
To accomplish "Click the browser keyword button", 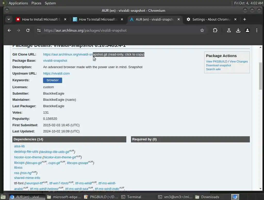I will [53, 80].
